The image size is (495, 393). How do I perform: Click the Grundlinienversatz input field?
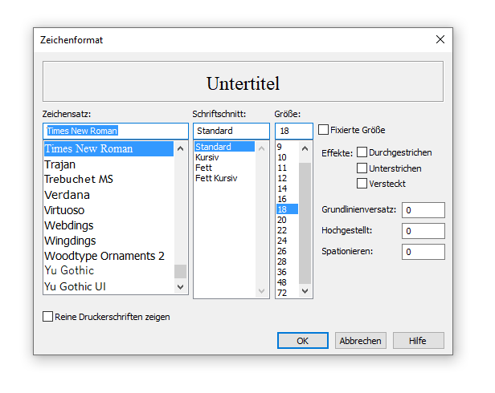(423, 210)
